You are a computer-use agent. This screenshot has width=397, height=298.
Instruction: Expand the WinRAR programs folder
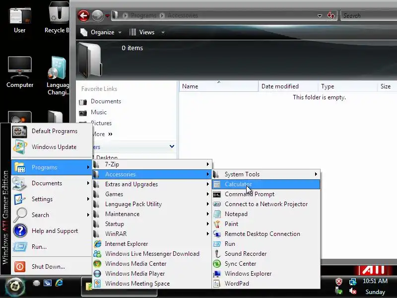[x=152, y=233]
